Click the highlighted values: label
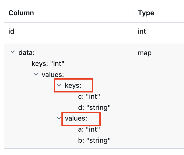 coord(76,118)
